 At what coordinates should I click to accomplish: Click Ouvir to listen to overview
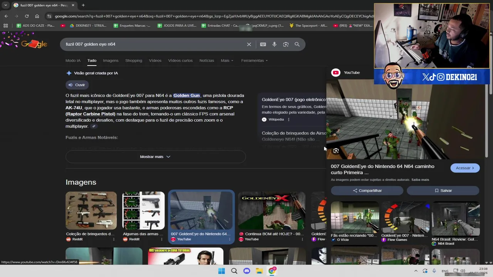tap(77, 85)
